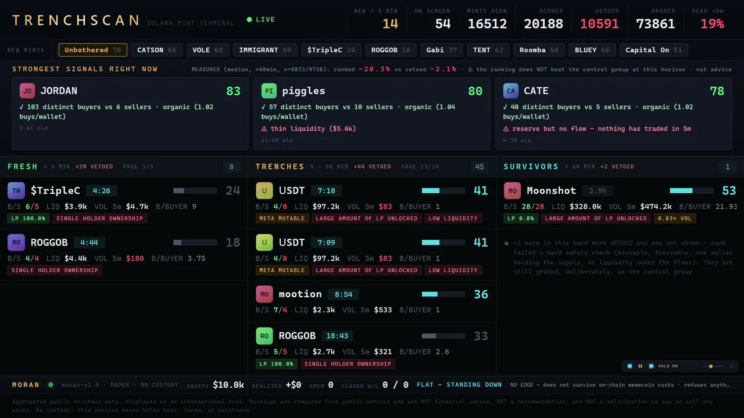
Task: Click the previous track icon in player
Action: pyautogui.click(x=629, y=366)
